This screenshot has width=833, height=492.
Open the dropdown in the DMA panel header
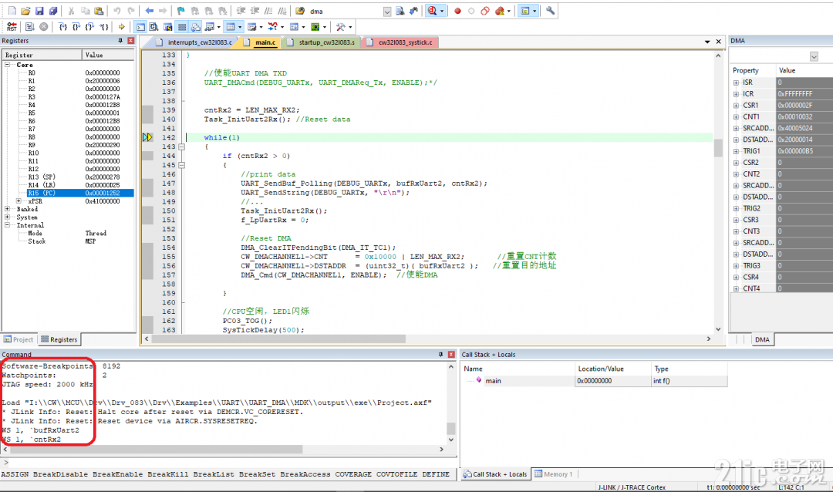point(814,56)
